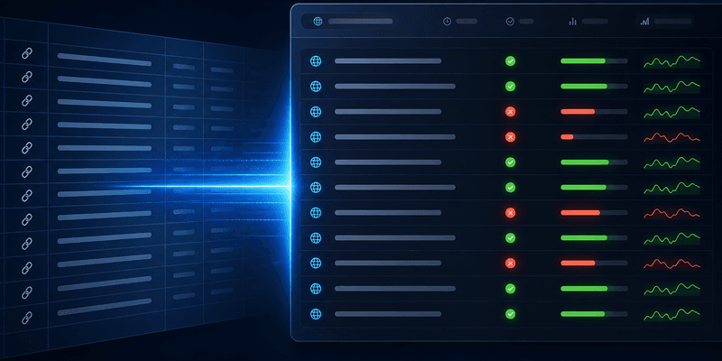Click the green checkmark status in the last row
The width and height of the screenshot is (722, 361).
click(x=510, y=314)
